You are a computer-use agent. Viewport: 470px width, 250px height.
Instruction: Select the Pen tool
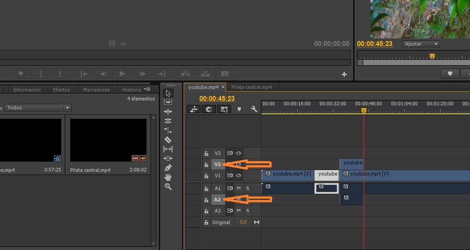coord(168,168)
